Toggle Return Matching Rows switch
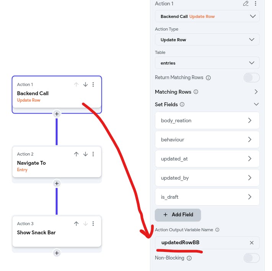272x271 pixels. (251, 78)
